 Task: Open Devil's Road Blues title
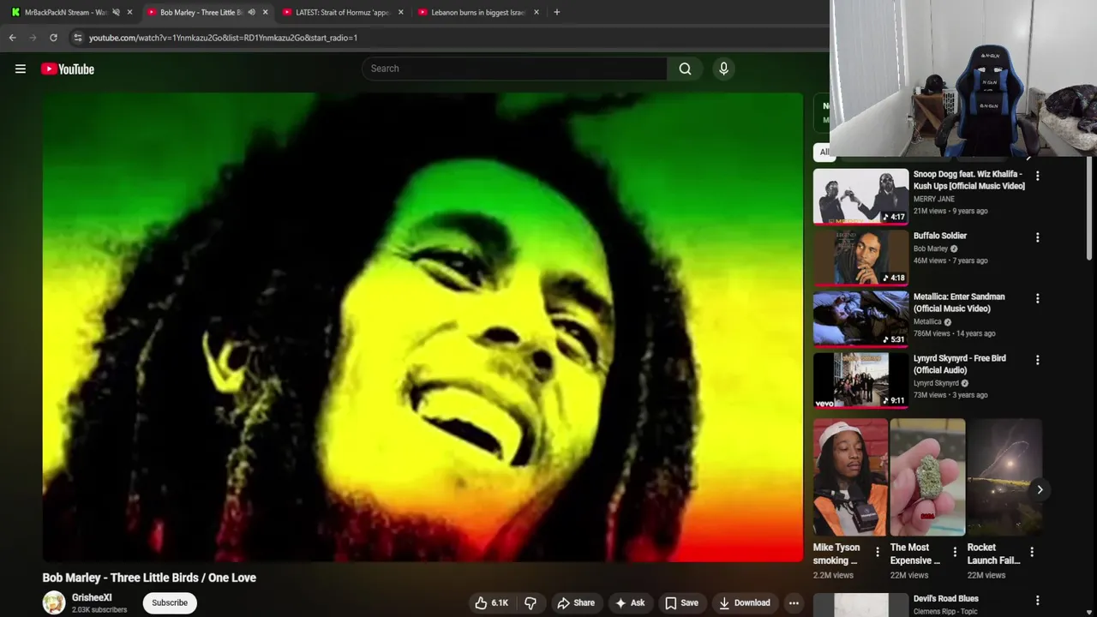pyautogui.click(x=946, y=599)
